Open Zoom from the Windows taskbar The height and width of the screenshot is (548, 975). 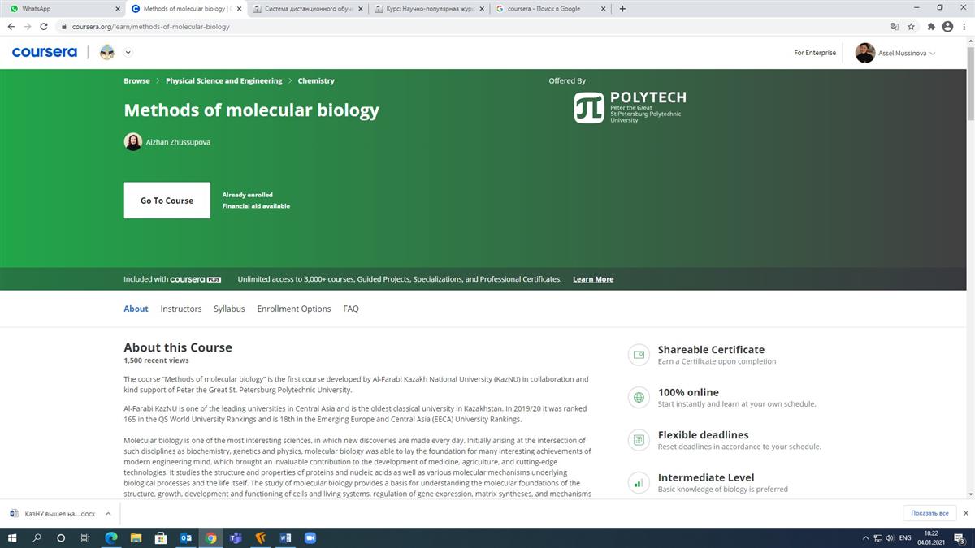[x=310, y=537]
